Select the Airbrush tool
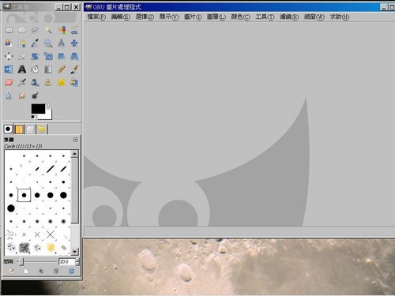 [x=22, y=83]
